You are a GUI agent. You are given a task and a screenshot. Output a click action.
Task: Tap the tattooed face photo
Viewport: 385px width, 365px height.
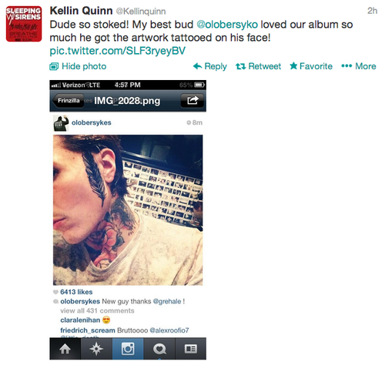pos(128,210)
